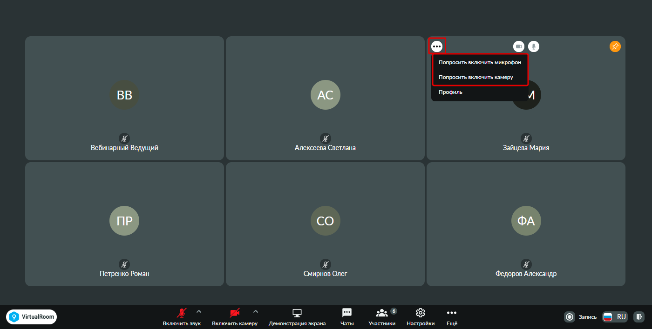Click the ФА avatar circle
This screenshot has width=652, height=329.
point(526,221)
